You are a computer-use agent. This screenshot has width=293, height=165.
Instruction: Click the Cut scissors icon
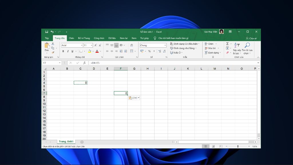(53, 44)
